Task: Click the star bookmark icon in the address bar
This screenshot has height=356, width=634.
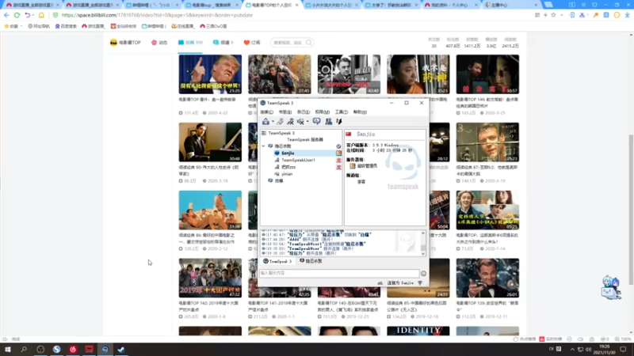Action: [553, 15]
